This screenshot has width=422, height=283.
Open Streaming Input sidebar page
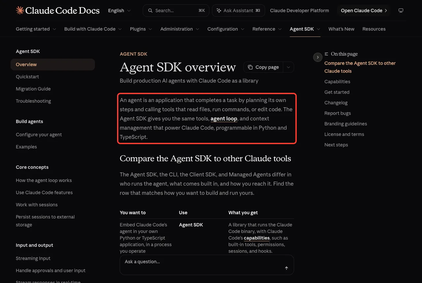coord(33,258)
